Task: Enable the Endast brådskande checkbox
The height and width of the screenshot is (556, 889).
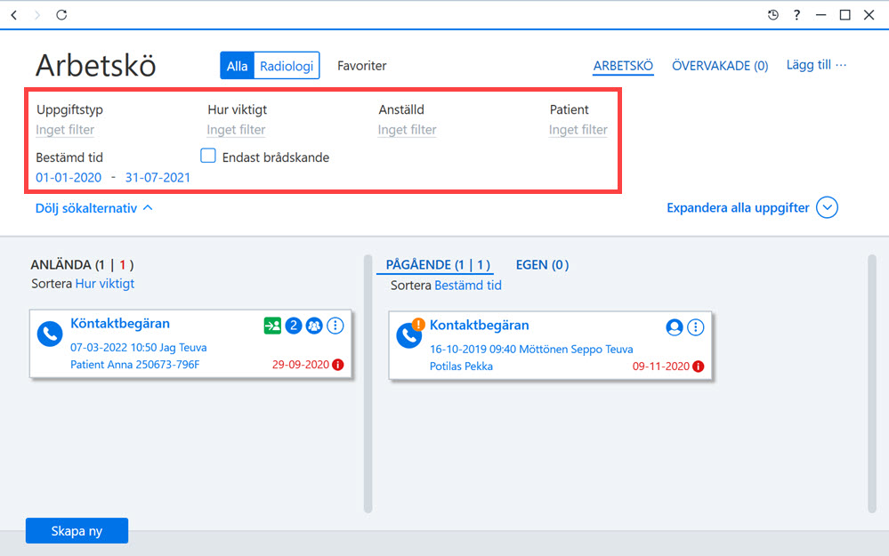Action: [x=208, y=156]
